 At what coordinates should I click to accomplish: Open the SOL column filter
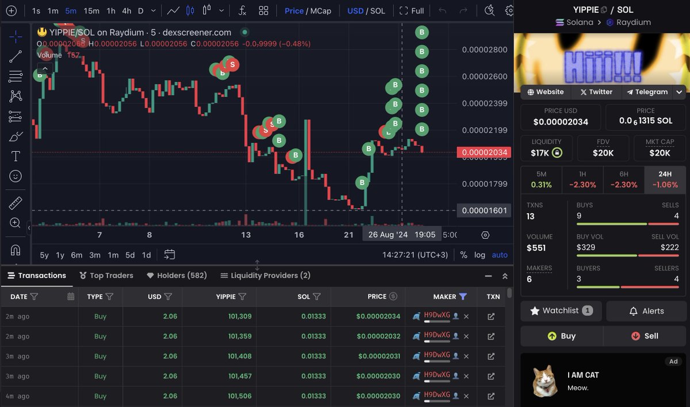pos(317,297)
